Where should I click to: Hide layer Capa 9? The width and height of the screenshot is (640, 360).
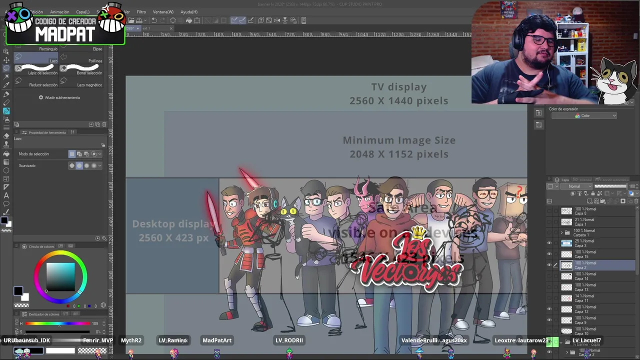point(549,320)
